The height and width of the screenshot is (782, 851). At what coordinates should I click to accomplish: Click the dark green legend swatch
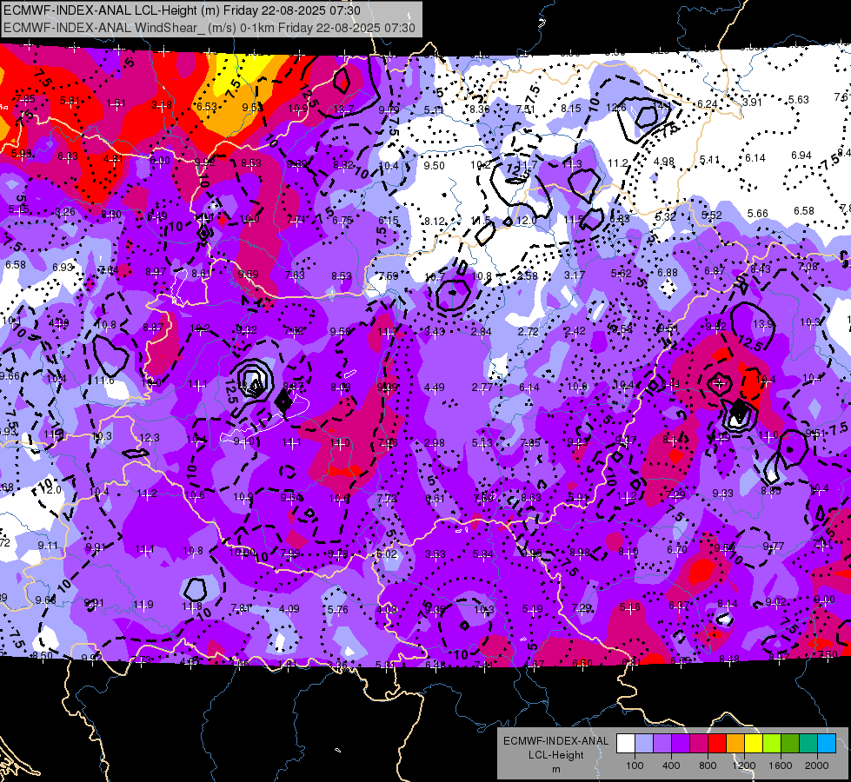(790, 744)
